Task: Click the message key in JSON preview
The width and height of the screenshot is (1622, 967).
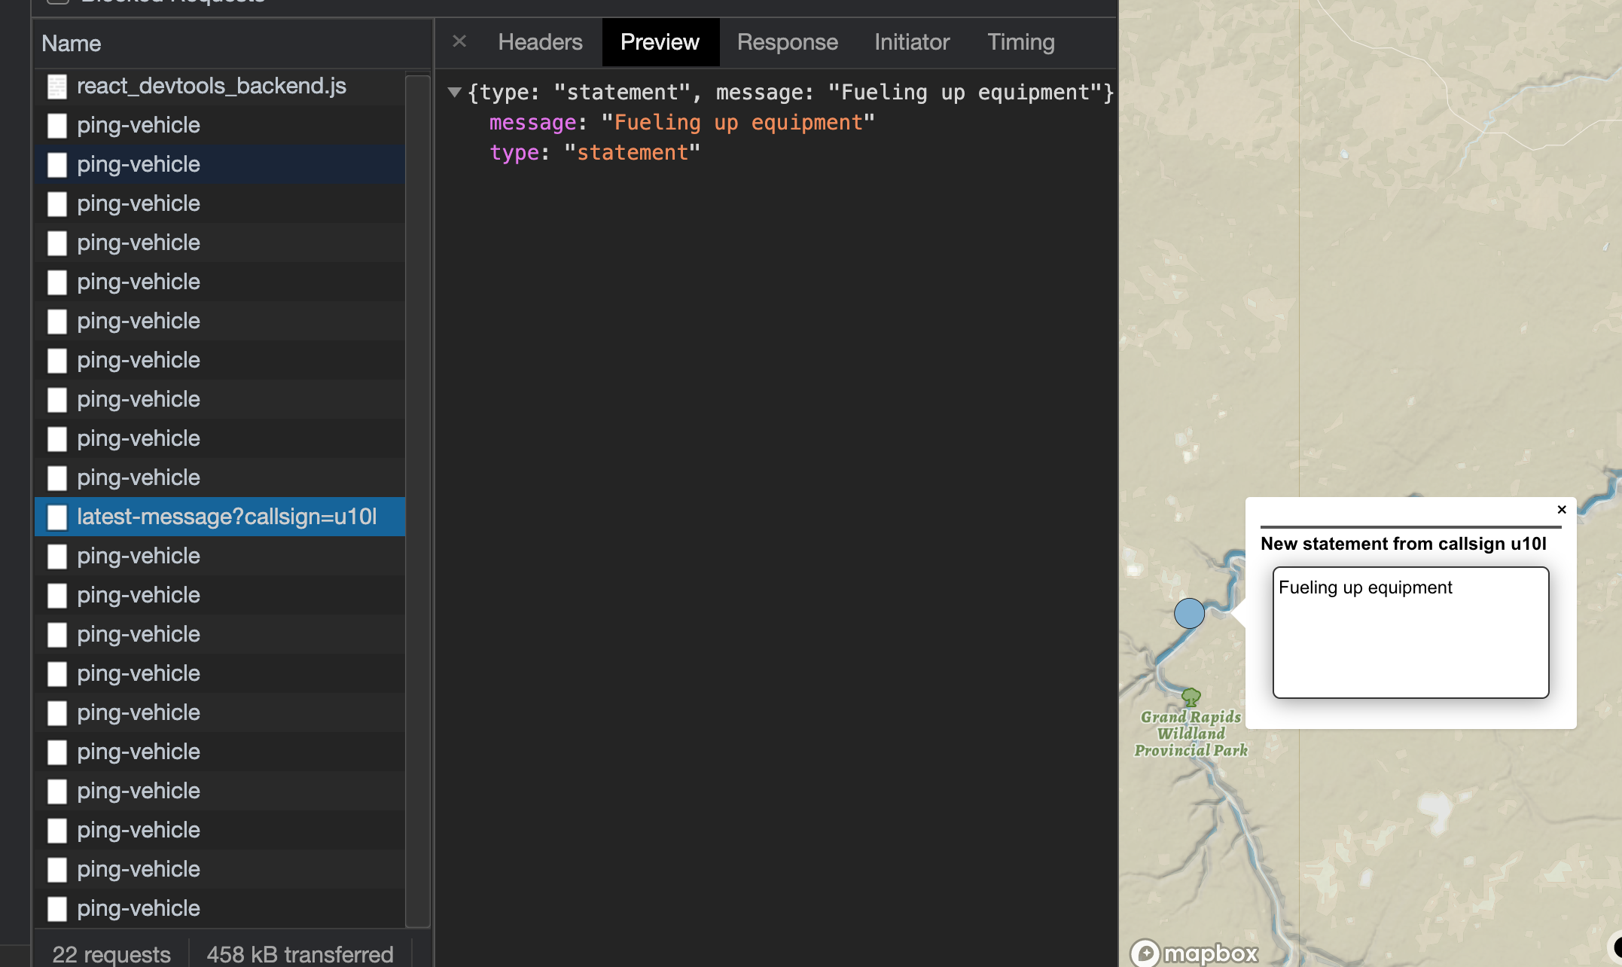Action: coord(532,123)
